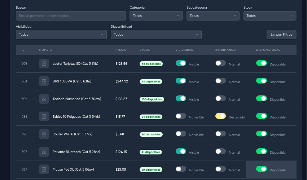
Task: Toggle availability for Parlante Bluetooth
Action: [x=262, y=151]
